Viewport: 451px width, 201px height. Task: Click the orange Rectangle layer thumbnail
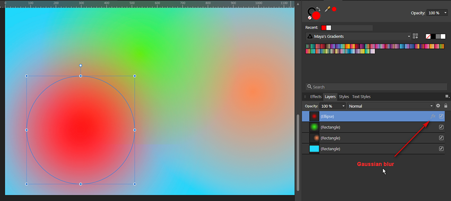315,138
